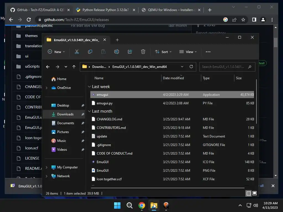This screenshot has height=212, width=283.
Task: Reload the Chrome page
Action: 29,20
